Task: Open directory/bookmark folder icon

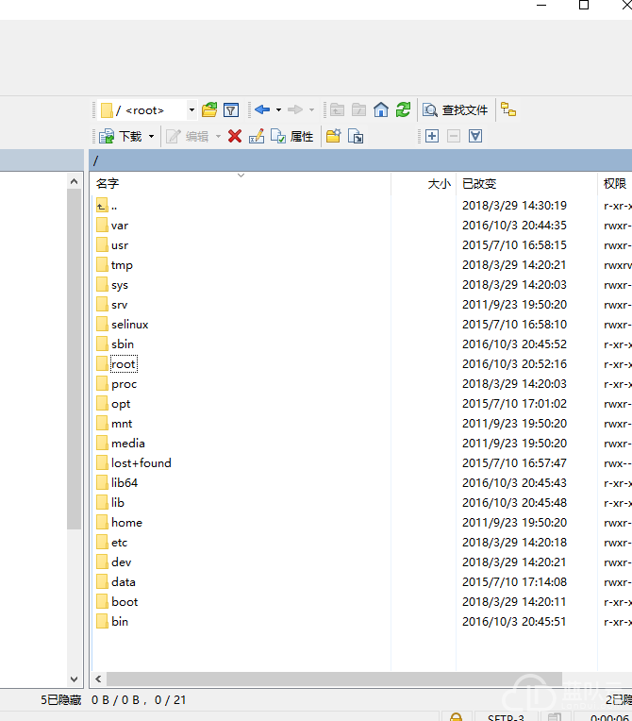Action: tap(209, 109)
